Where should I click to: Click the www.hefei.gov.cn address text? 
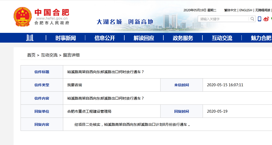point(52,18)
